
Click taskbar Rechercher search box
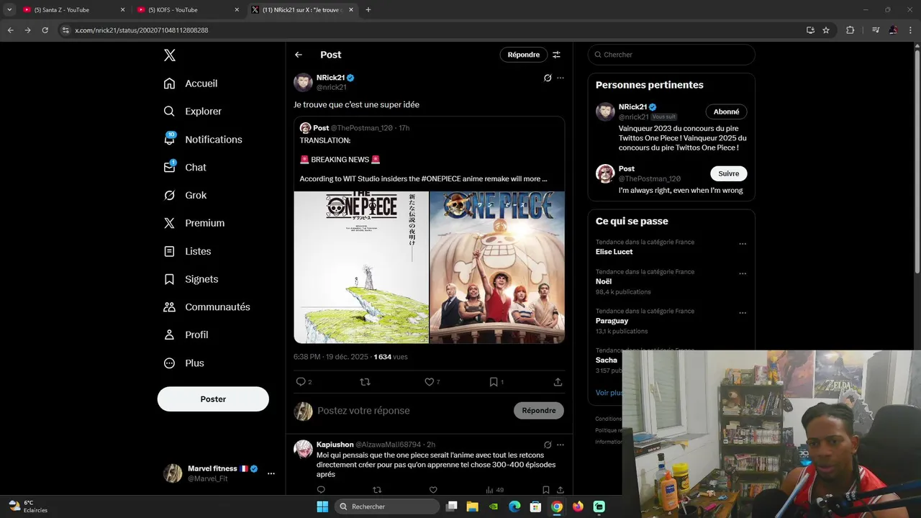coord(387,506)
